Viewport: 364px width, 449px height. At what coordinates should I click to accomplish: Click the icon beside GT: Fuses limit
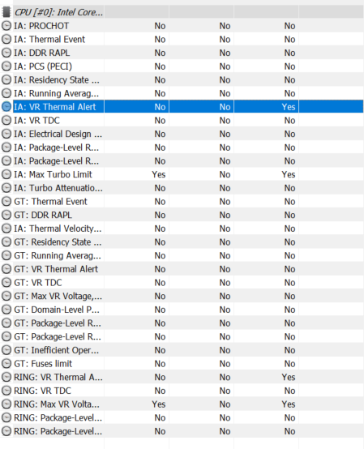point(6,363)
